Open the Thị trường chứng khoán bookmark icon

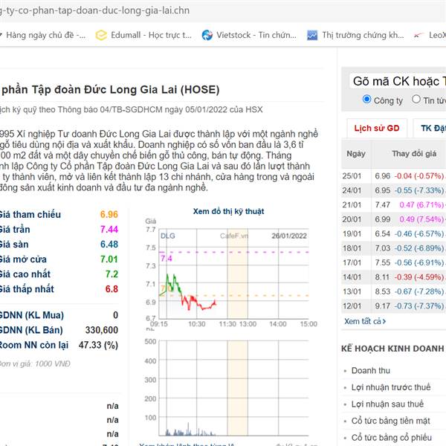point(312,35)
